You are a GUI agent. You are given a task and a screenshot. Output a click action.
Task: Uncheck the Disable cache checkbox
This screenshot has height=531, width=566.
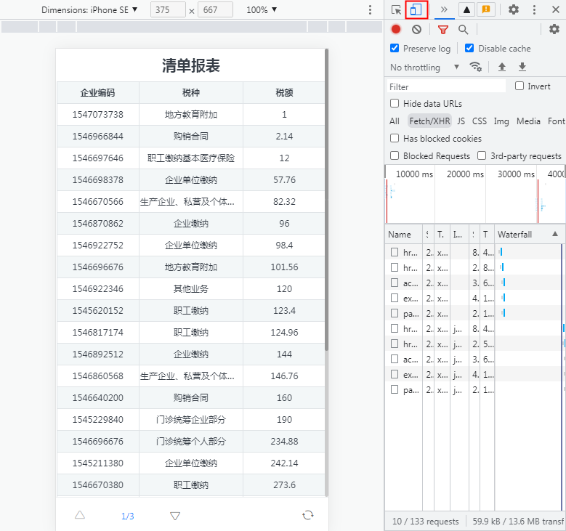pyautogui.click(x=469, y=49)
